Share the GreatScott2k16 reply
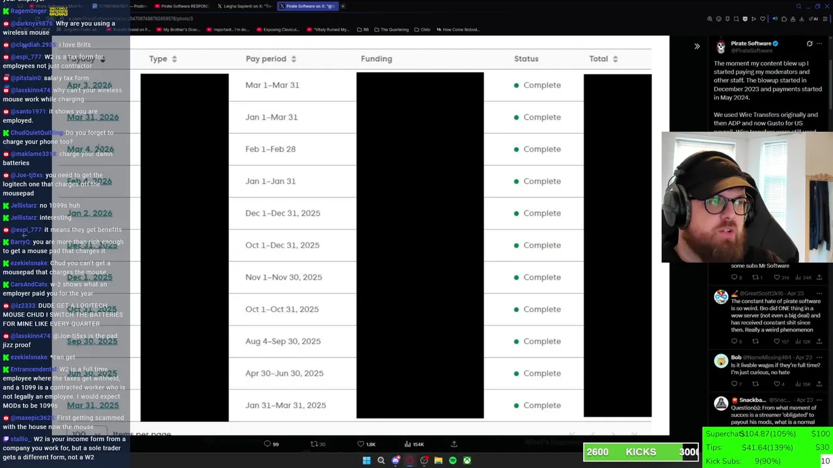Viewport: 833px width, 468px height. 819,341
